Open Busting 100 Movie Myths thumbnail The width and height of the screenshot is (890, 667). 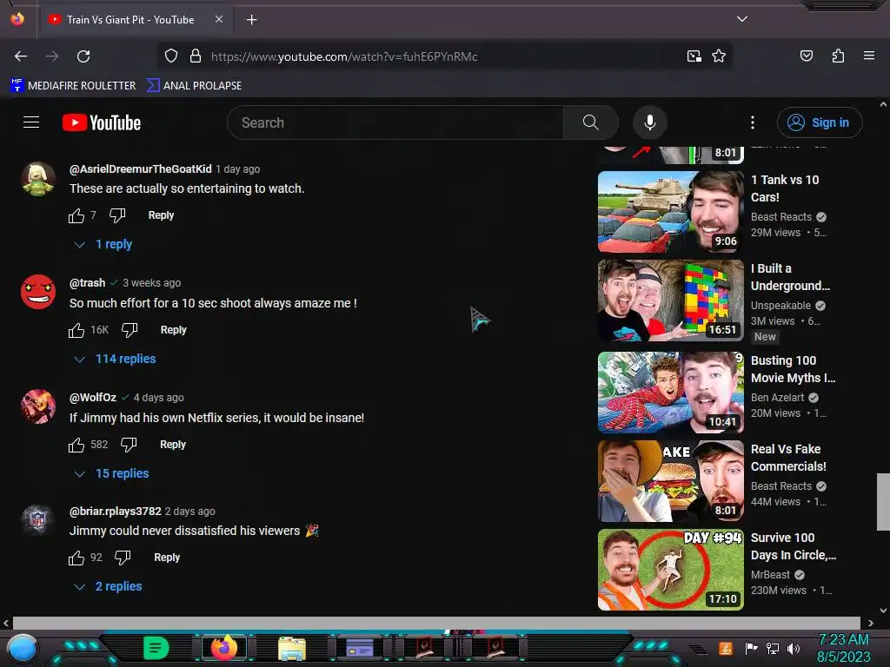point(671,393)
